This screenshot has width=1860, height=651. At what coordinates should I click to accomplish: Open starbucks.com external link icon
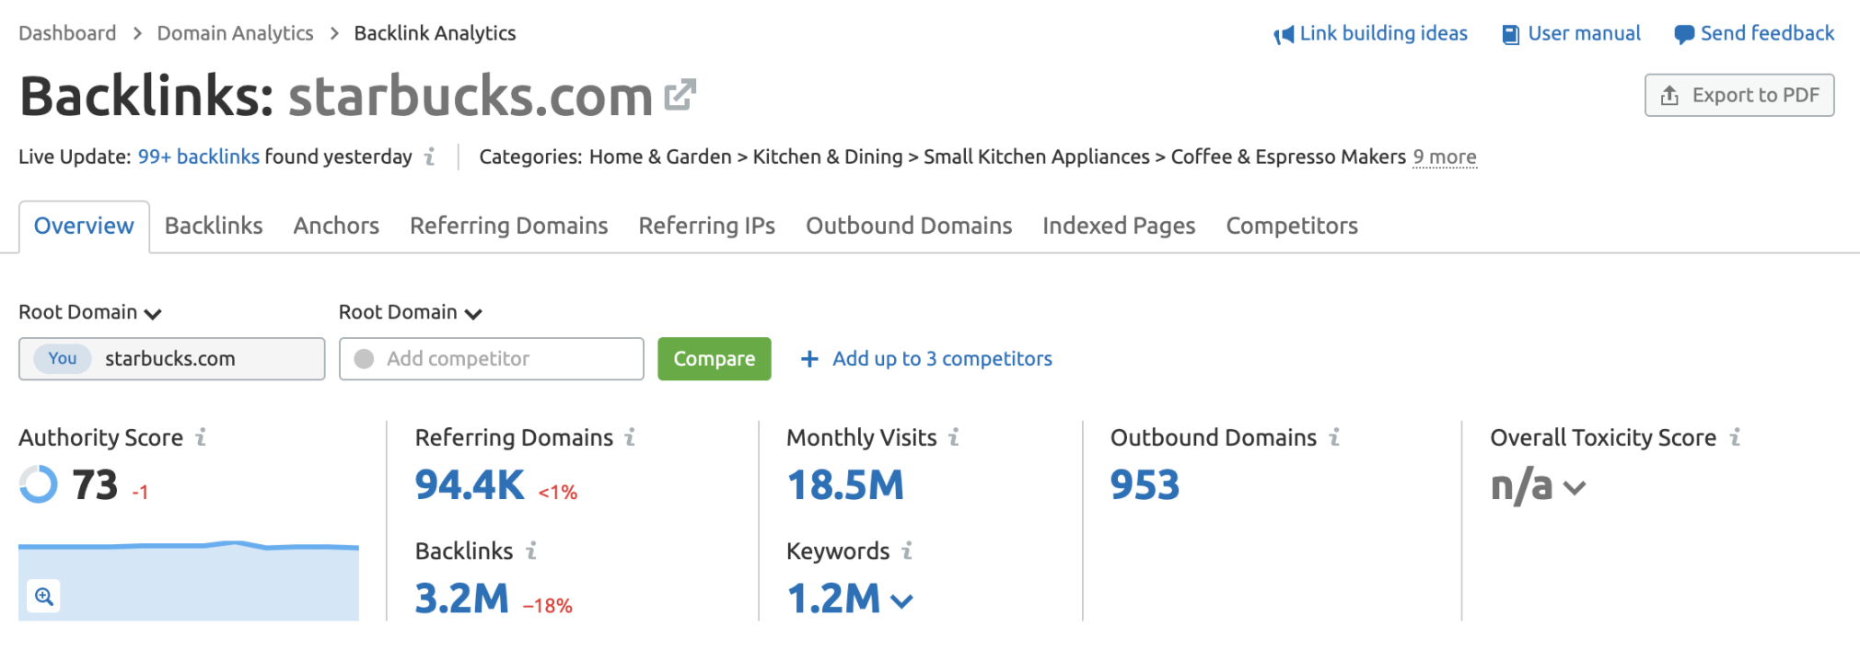(680, 94)
